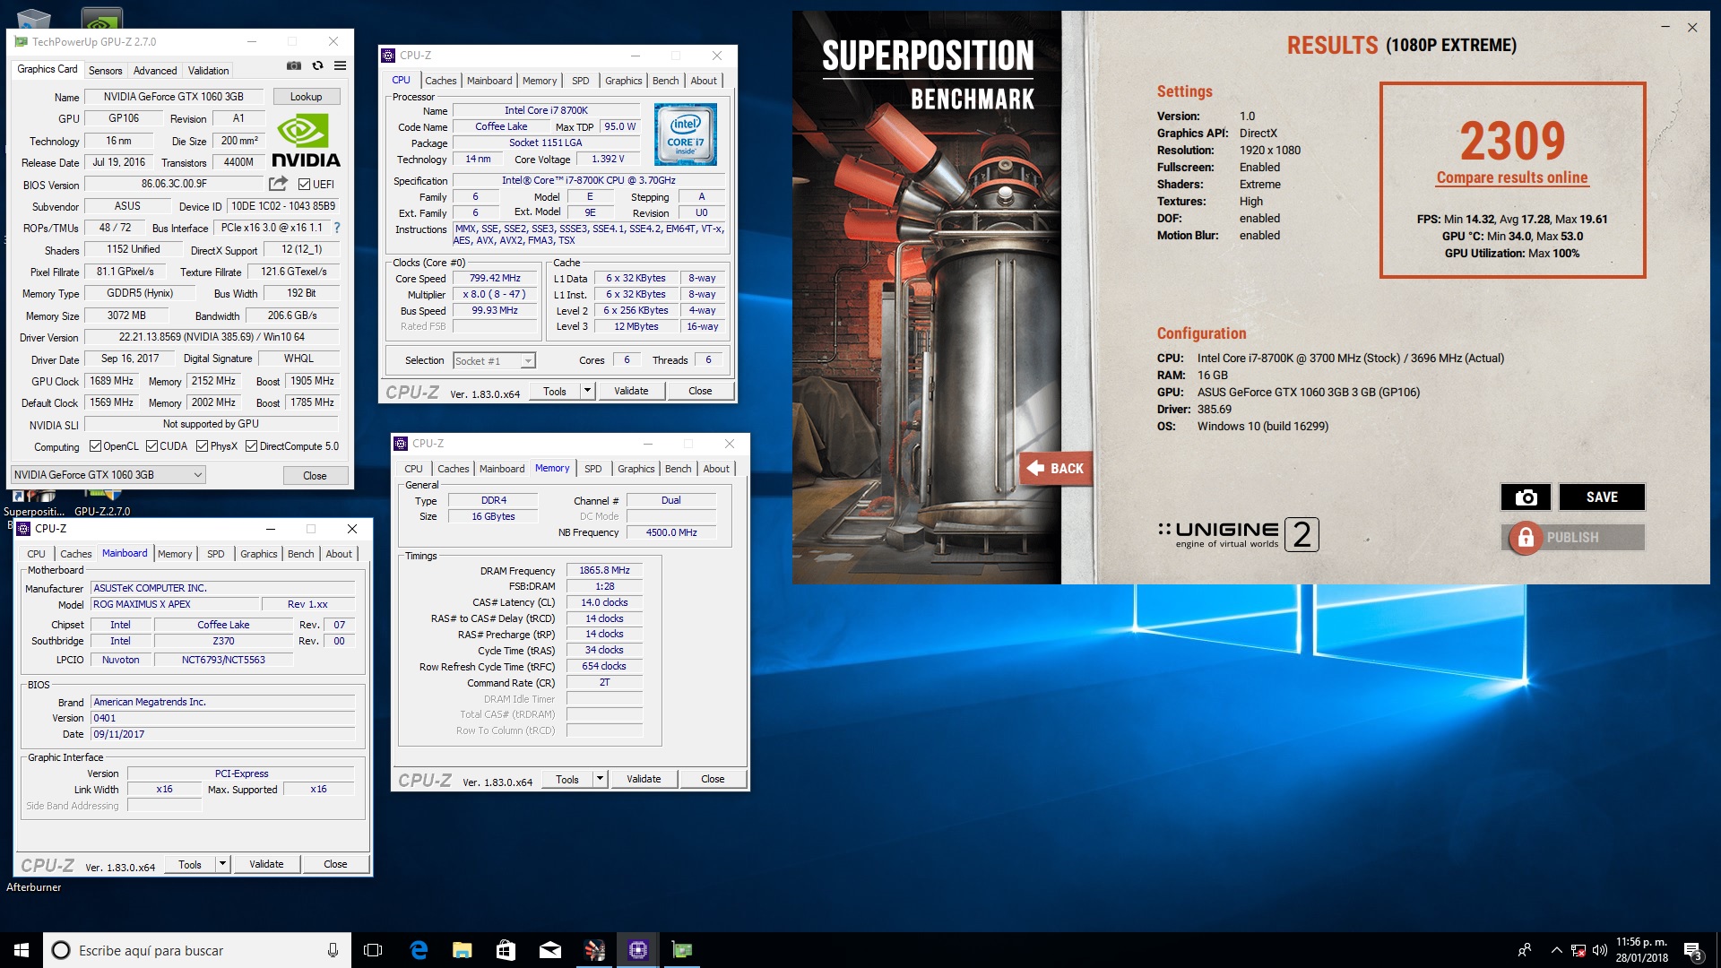Click Mainboard tab in Memory CPU-Z window
This screenshot has height=968, width=1721.
click(502, 469)
